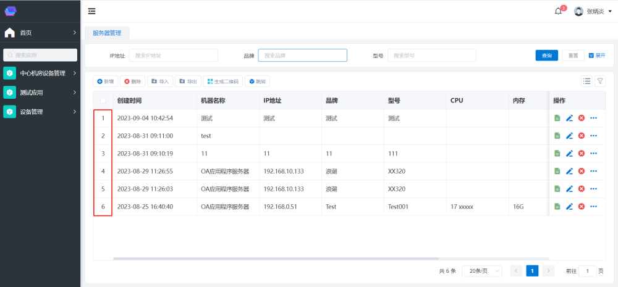Click the notification bell icon
The height and width of the screenshot is (287, 618).
pyautogui.click(x=559, y=11)
